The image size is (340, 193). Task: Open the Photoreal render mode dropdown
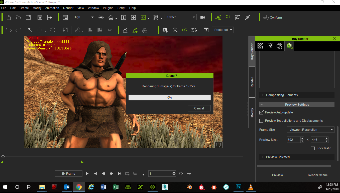point(223,30)
